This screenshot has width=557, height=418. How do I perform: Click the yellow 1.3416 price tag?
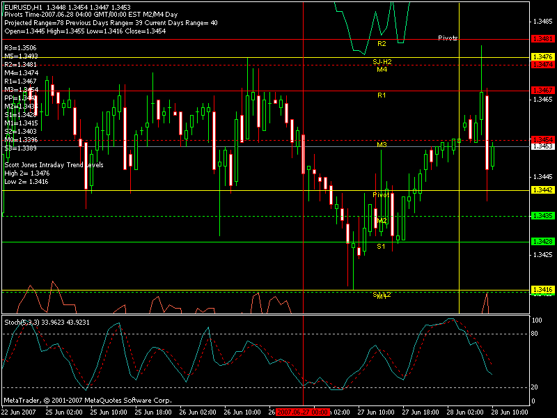[542, 289]
